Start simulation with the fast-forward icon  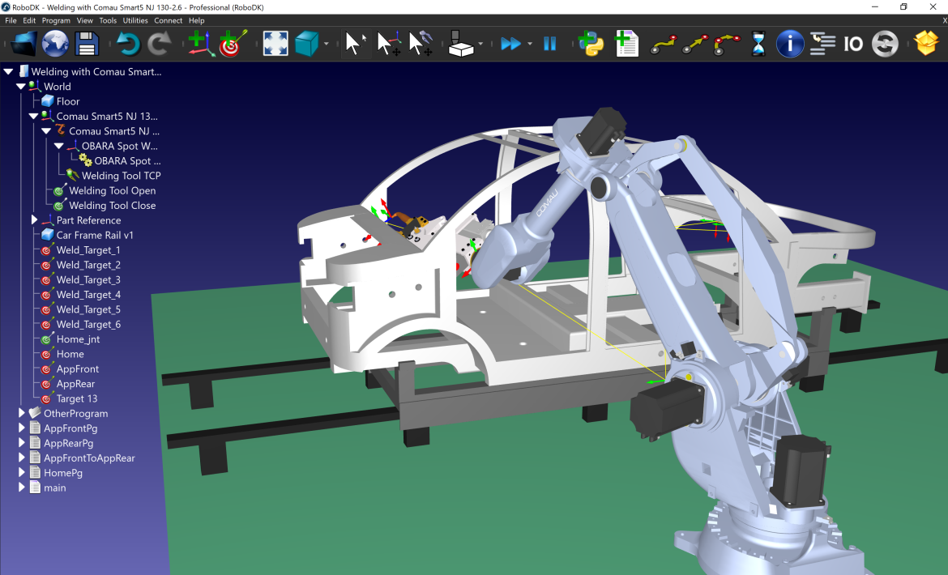[x=513, y=44]
